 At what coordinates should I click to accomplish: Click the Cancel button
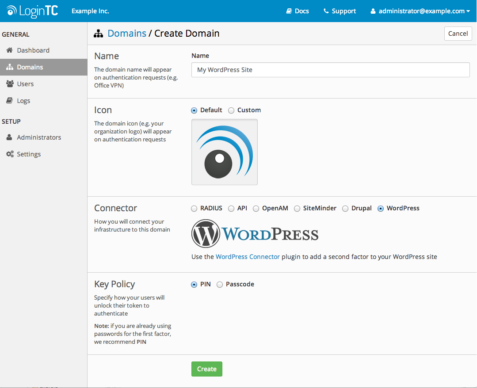(458, 34)
